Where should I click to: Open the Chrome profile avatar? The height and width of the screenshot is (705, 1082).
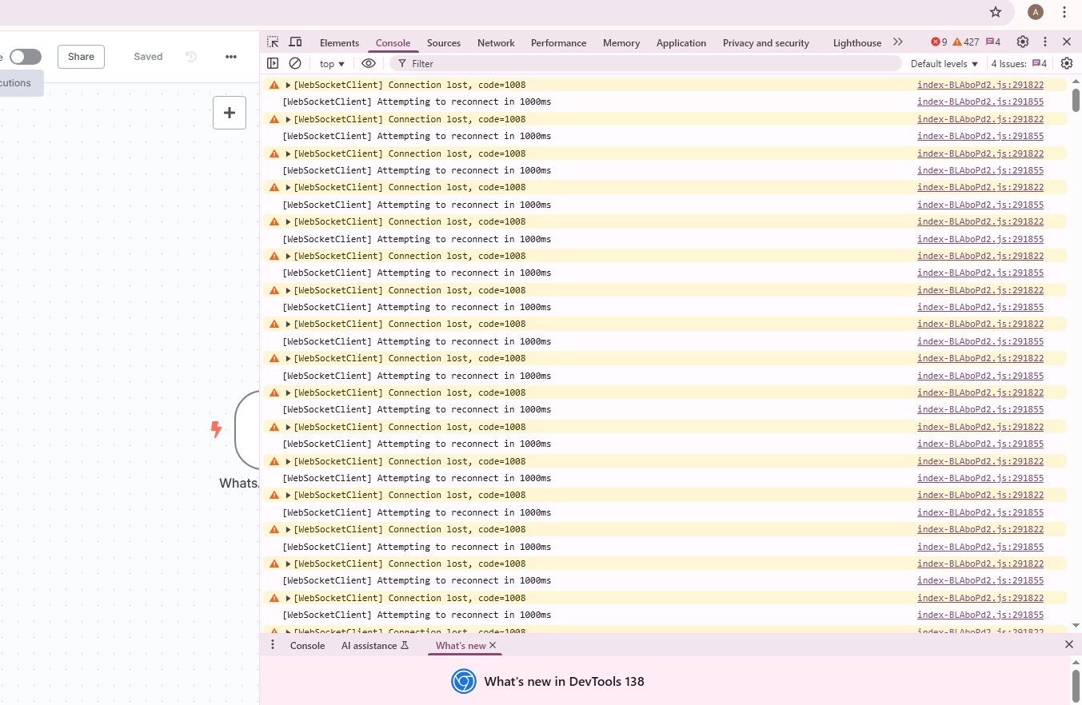point(1036,12)
